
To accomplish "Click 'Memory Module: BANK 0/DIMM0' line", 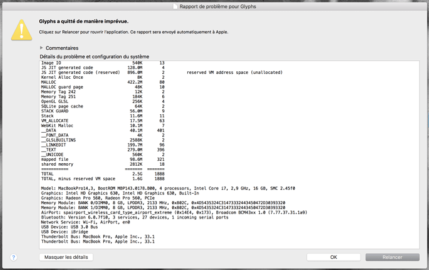I will 163,203.
